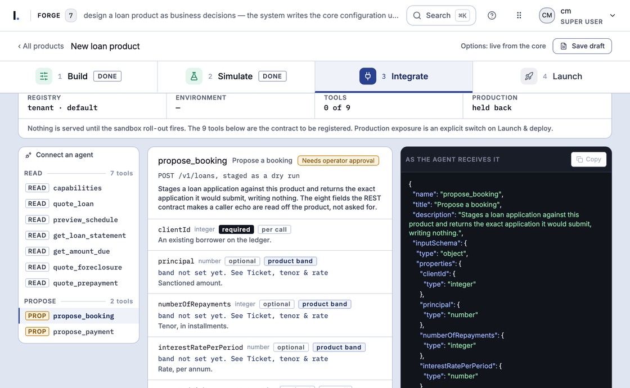
Task: Click optional badge on numberOfRepayments
Action: pyautogui.click(x=277, y=304)
